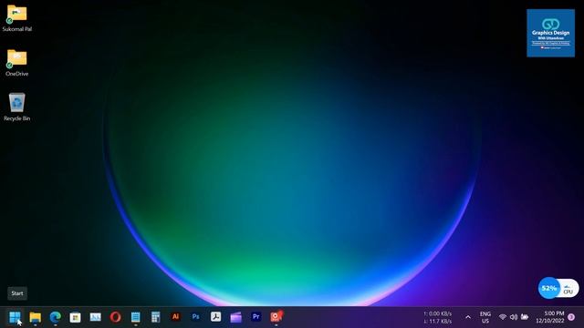Launch Adobe Illustrator
Image resolution: width=584 pixels, height=328 pixels.
pos(175,317)
